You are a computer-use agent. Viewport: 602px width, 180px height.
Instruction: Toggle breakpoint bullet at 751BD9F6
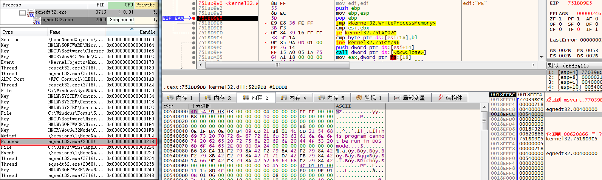point(194,43)
